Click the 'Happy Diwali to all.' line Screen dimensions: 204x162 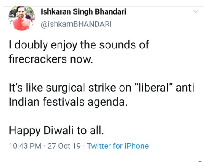pos(56,131)
